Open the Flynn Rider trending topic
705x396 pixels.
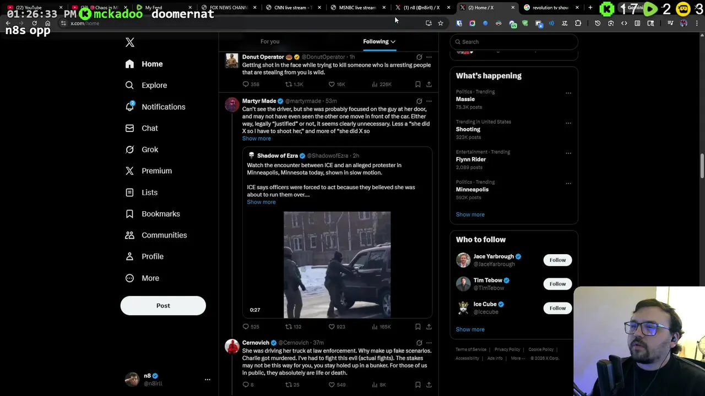tap(471, 159)
